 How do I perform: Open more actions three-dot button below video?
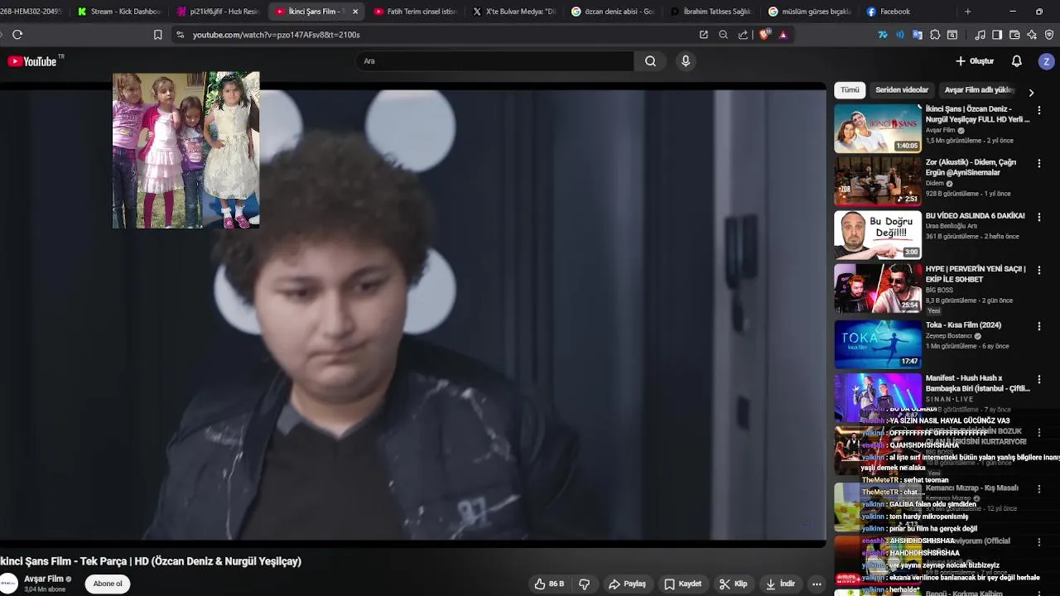[x=817, y=584]
